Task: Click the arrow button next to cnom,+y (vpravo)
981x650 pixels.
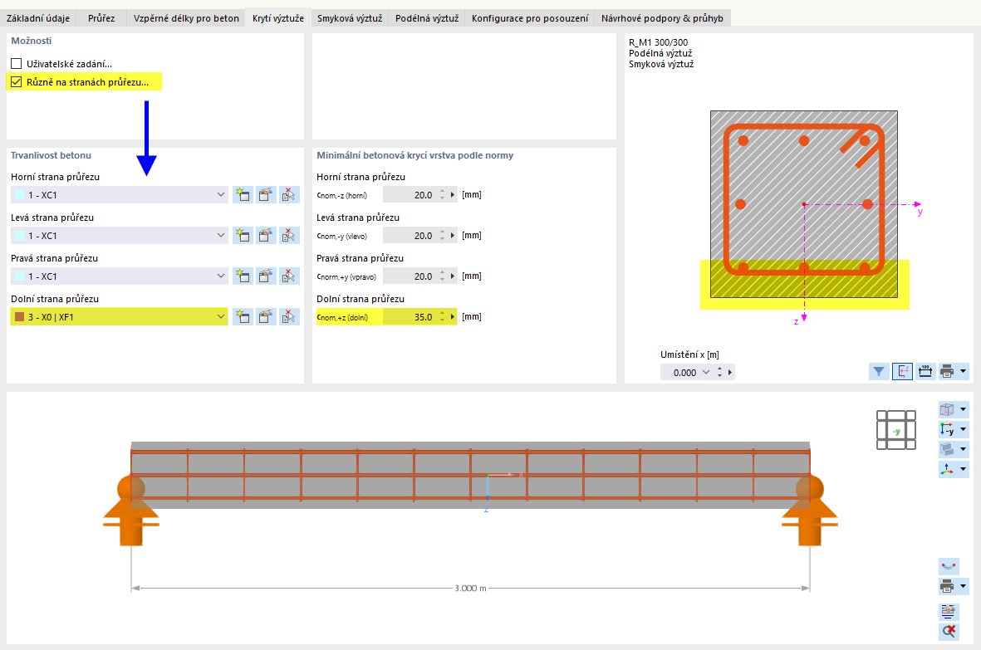Action: pos(453,276)
